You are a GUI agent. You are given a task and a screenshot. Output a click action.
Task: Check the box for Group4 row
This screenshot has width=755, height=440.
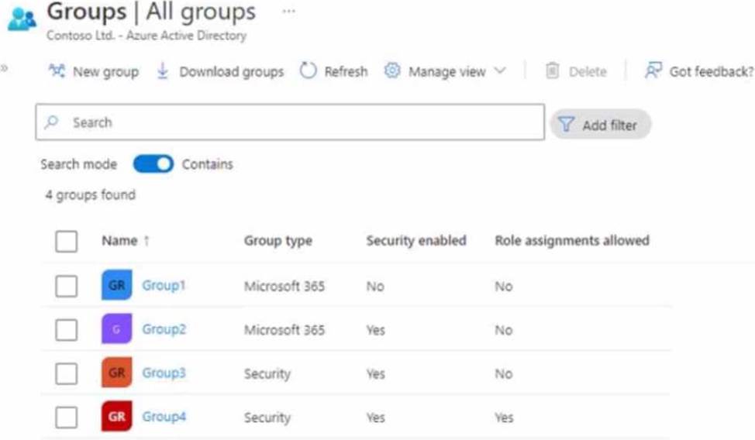click(67, 417)
